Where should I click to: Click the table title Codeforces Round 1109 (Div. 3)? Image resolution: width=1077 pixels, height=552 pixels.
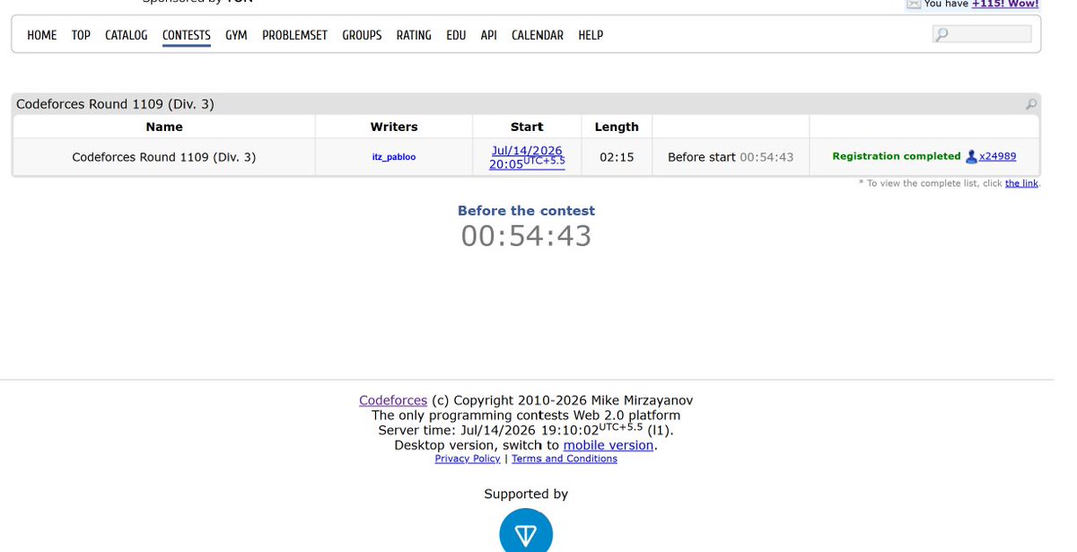click(x=116, y=104)
